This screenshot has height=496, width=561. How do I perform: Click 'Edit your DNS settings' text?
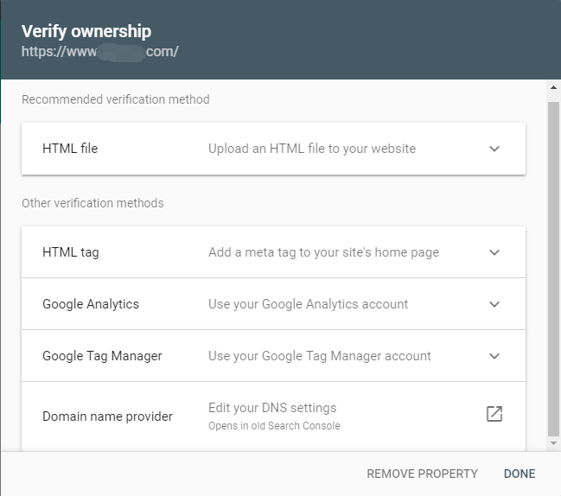[272, 408]
